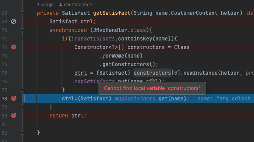Image resolution: width=254 pixels, height=142 pixels.
Task: Click the 'constructors' variable on line 75
Action: (x=152, y=73)
